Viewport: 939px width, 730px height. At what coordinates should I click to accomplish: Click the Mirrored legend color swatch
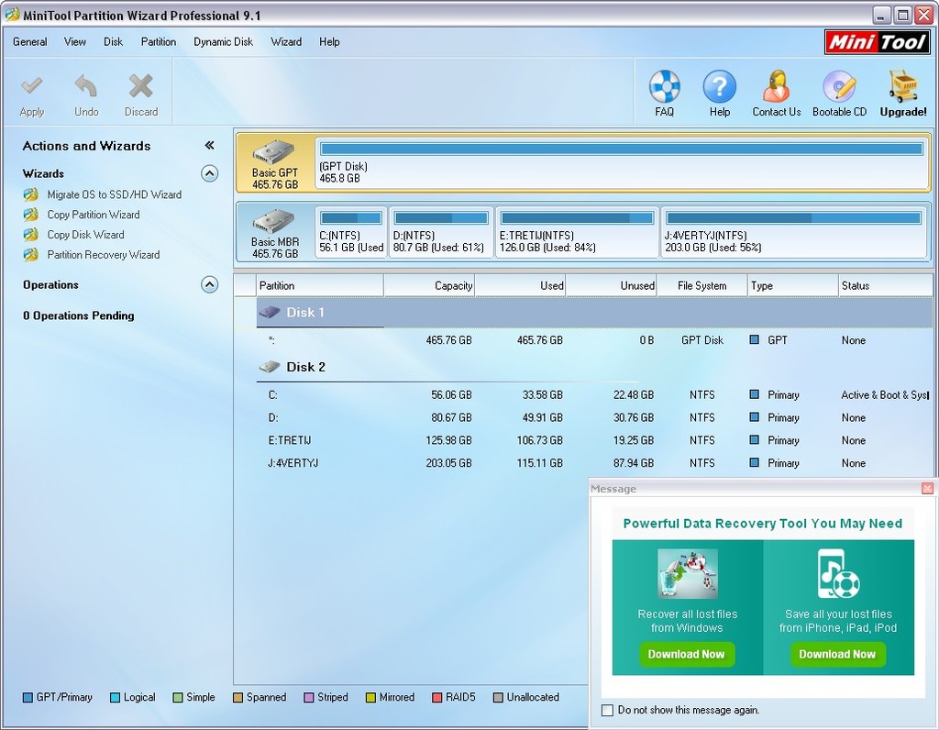pos(370,698)
